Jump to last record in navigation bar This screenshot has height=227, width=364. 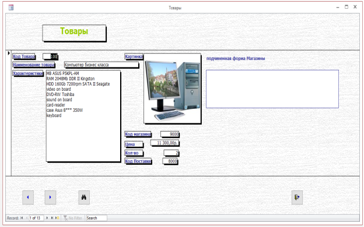(52, 218)
